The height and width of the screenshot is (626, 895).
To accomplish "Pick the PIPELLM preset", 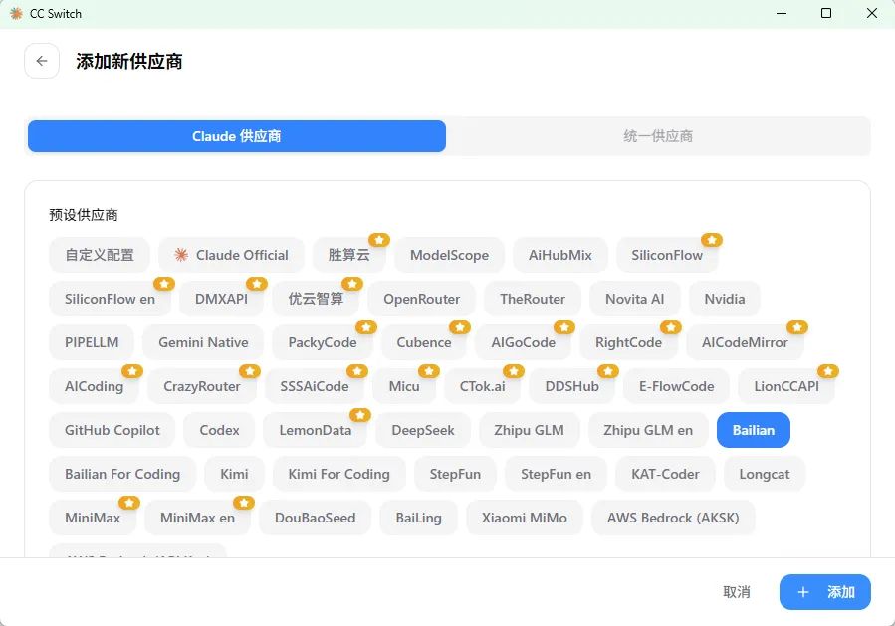I will tap(92, 343).
